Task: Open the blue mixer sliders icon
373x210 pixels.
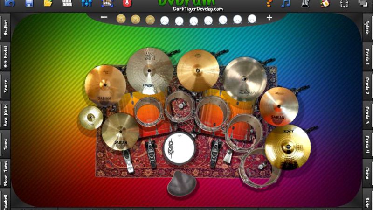Action: click(87, 3)
